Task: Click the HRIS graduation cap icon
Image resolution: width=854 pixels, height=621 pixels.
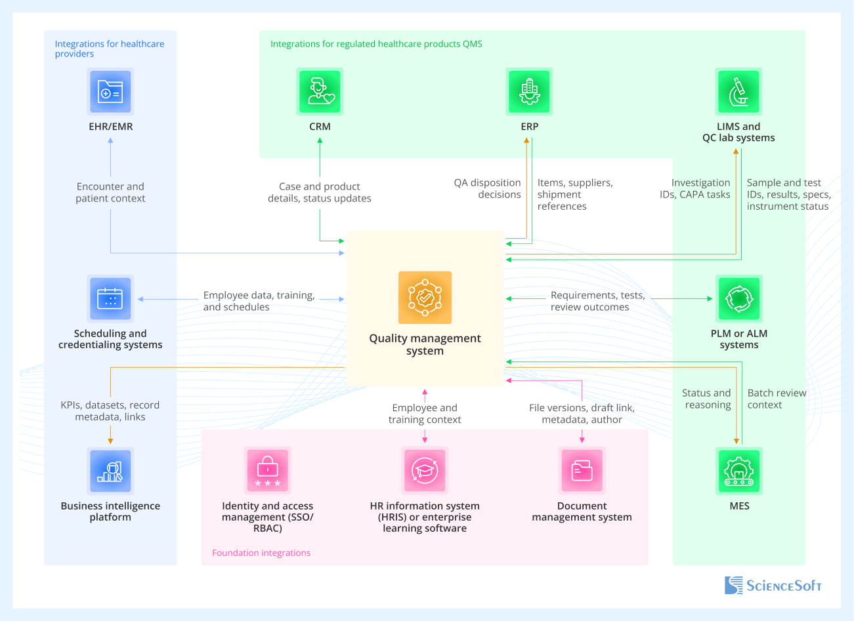Action: coord(425,470)
